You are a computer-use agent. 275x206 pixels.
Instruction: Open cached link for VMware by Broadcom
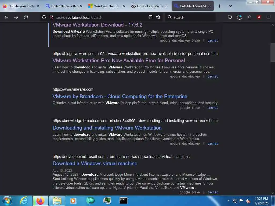point(213,108)
